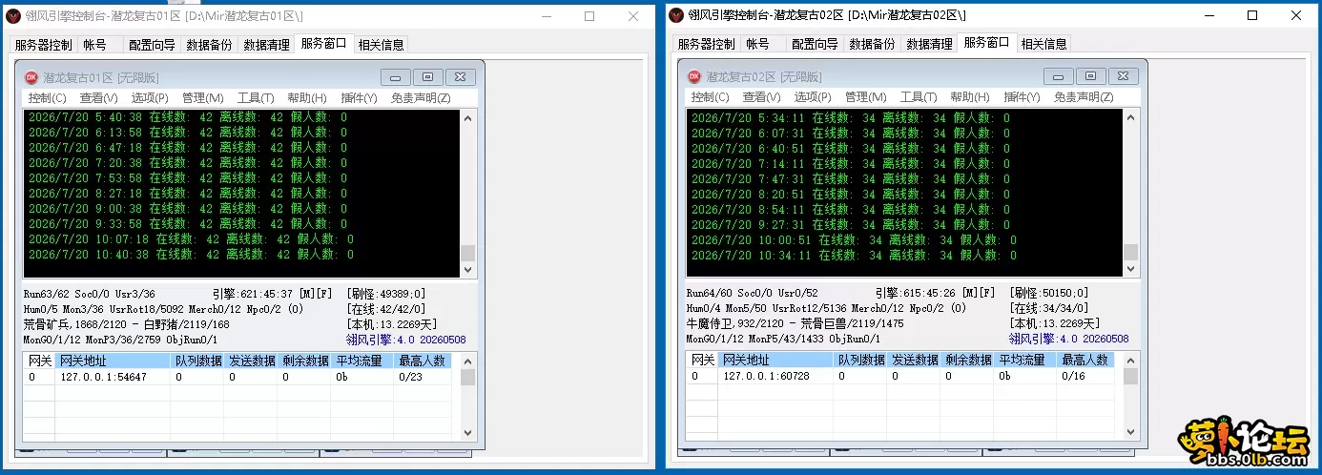Screen dimensions: 1322x475
Task: Open 数据清理 tab in the 01区 console
Action: click(x=266, y=45)
